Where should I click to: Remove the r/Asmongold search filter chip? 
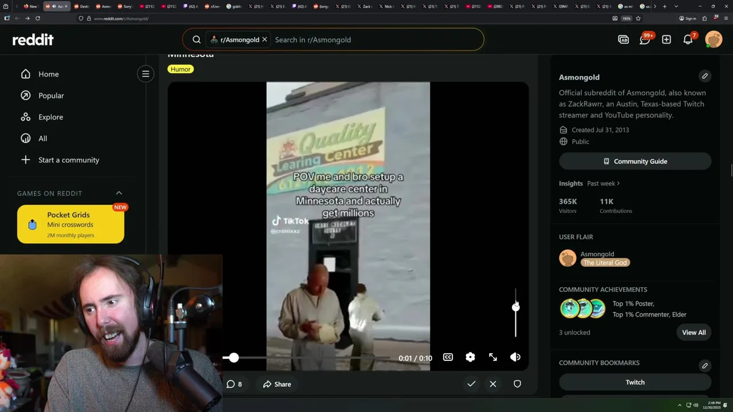pos(265,39)
